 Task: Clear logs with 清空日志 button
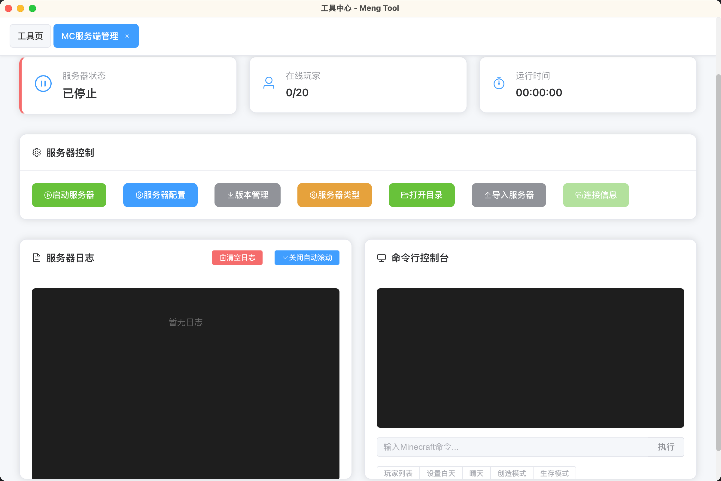[237, 258]
